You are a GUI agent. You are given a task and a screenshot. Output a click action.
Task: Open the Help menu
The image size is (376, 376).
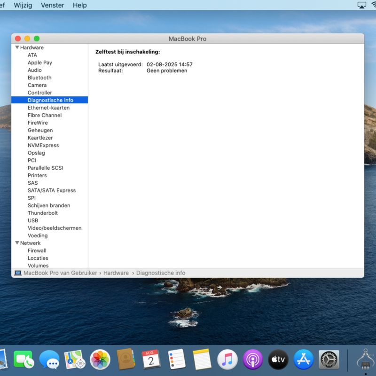click(x=80, y=5)
